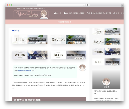129x109 pixels.
Task: Click the author name under sidebar avatar
Action: click(x=106, y=87)
